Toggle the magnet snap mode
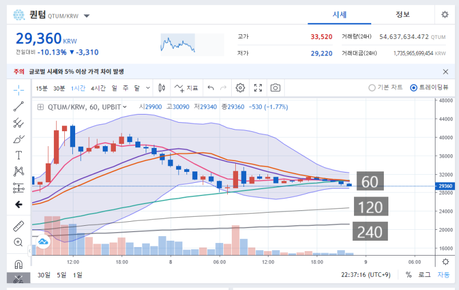The image size is (459, 290). coord(18,264)
